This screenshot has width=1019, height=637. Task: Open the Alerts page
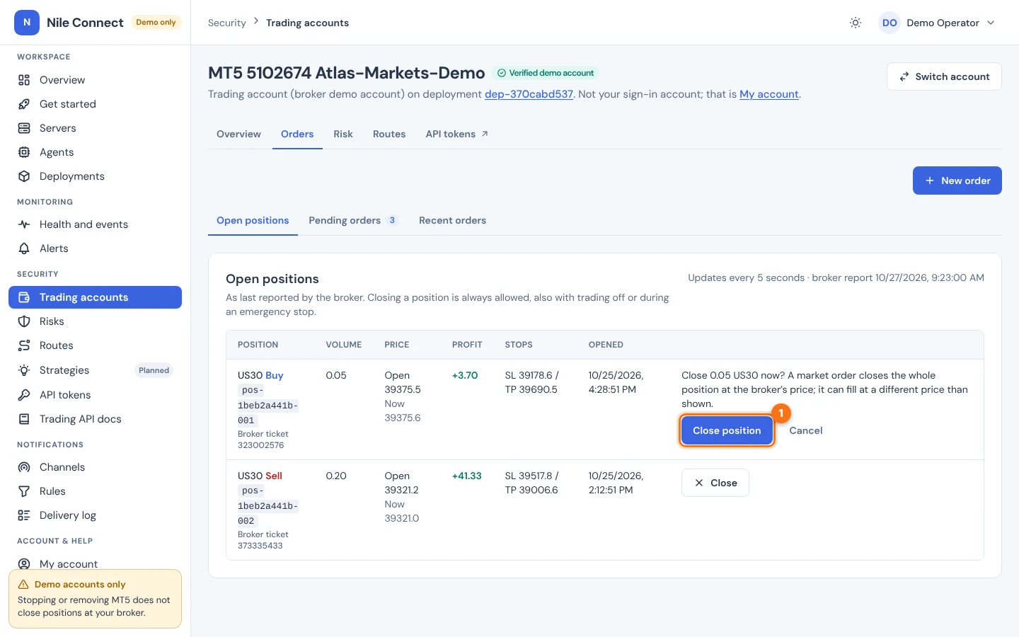click(95, 248)
